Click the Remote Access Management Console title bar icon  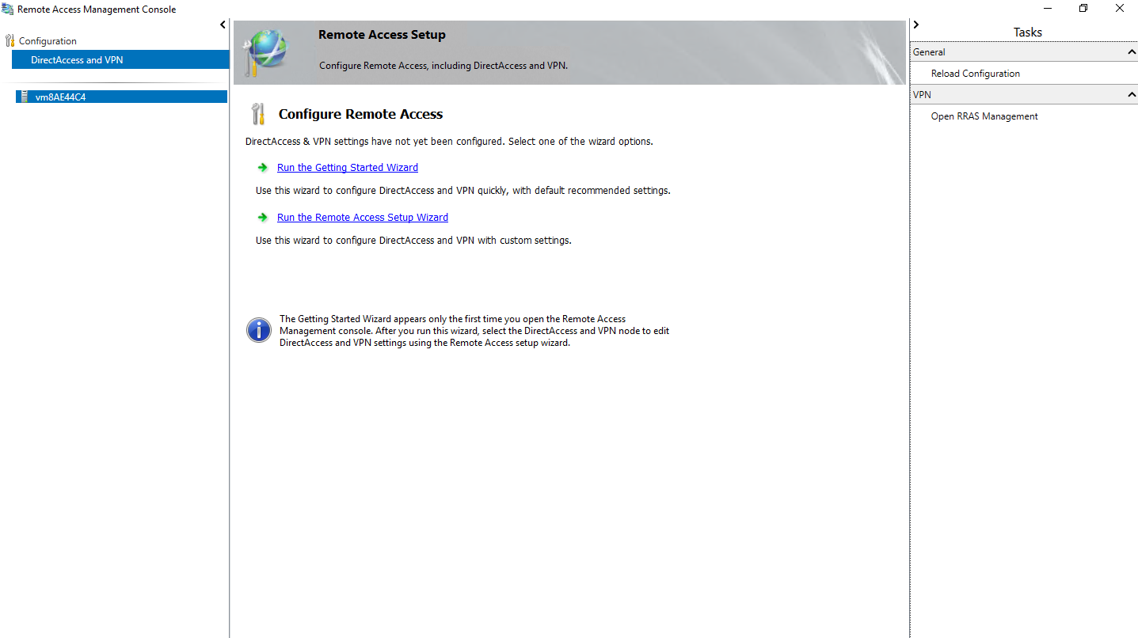(x=8, y=9)
